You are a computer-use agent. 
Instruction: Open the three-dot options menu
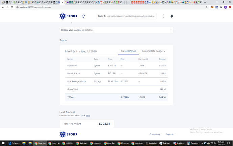click(x=163, y=16)
